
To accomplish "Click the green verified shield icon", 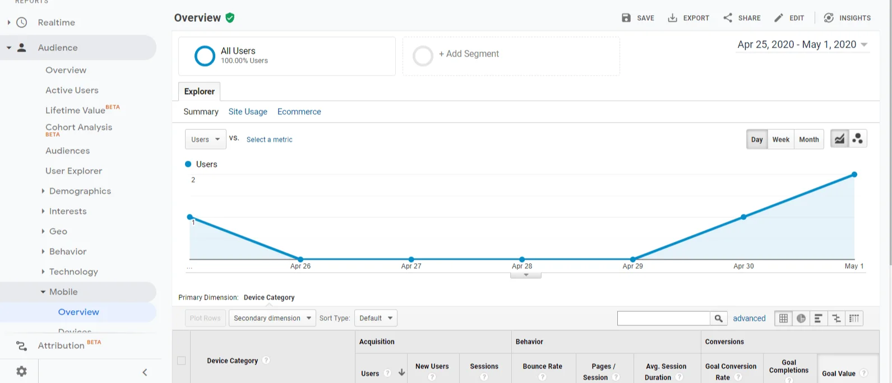I will pos(230,18).
